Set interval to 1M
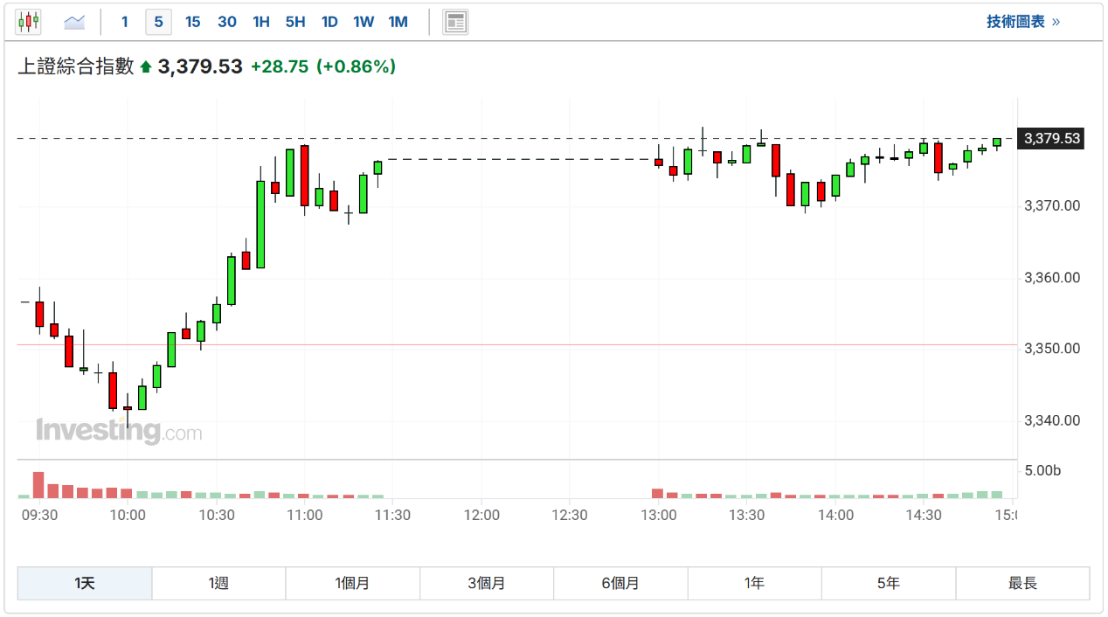This screenshot has height=617, width=1108. tap(398, 22)
